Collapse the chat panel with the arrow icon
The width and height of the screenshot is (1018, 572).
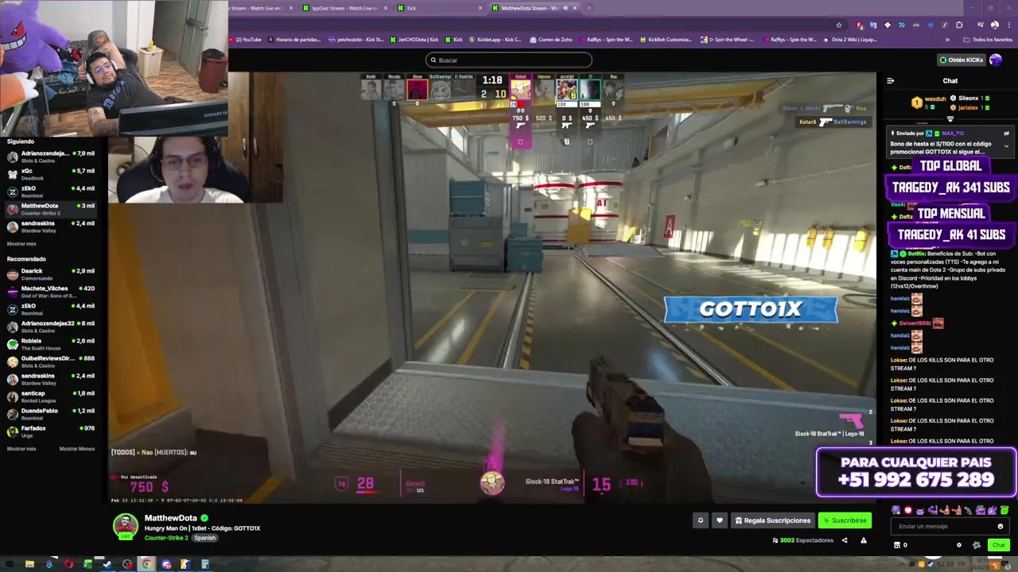tap(890, 80)
